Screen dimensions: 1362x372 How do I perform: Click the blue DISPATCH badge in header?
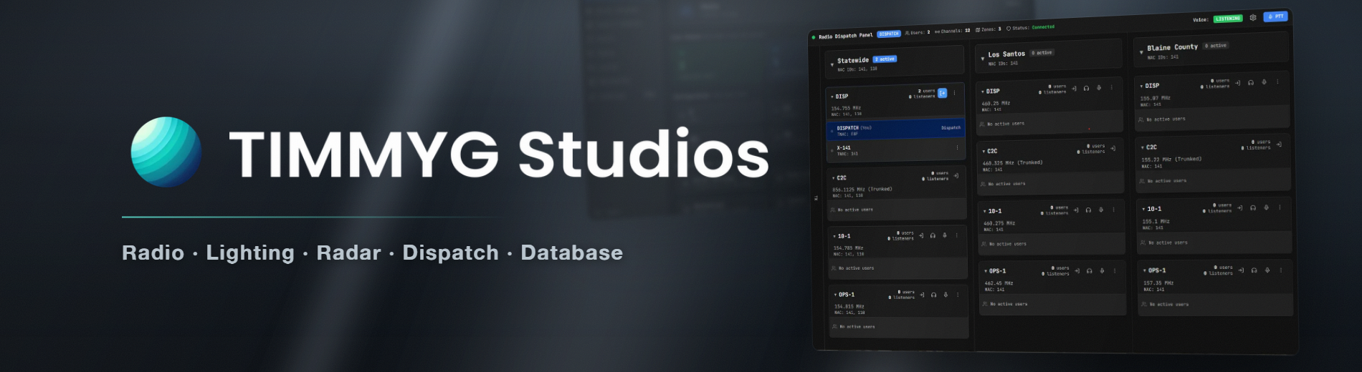point(889,34)
